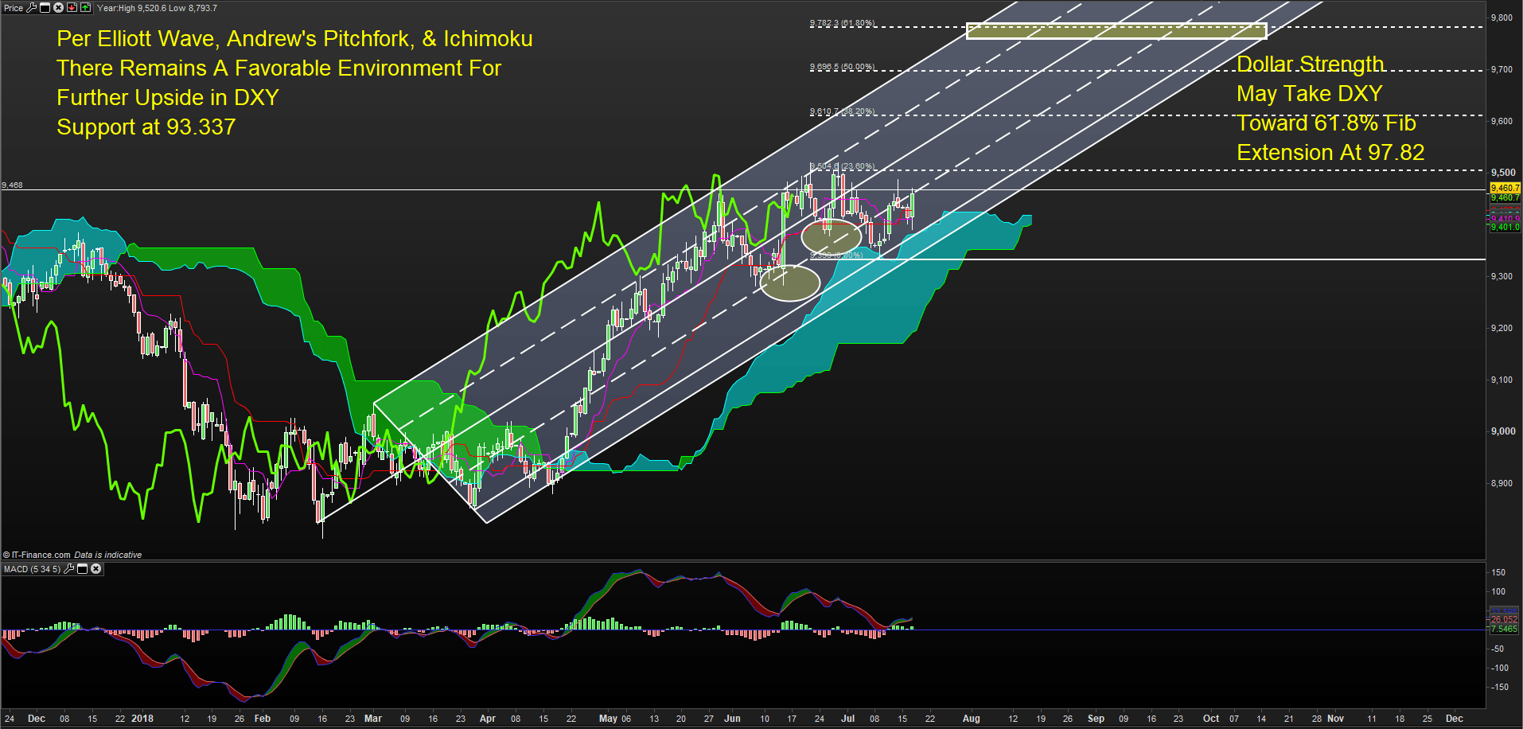Click the '2018' time axis label
1523x729 pixels.
142,719
